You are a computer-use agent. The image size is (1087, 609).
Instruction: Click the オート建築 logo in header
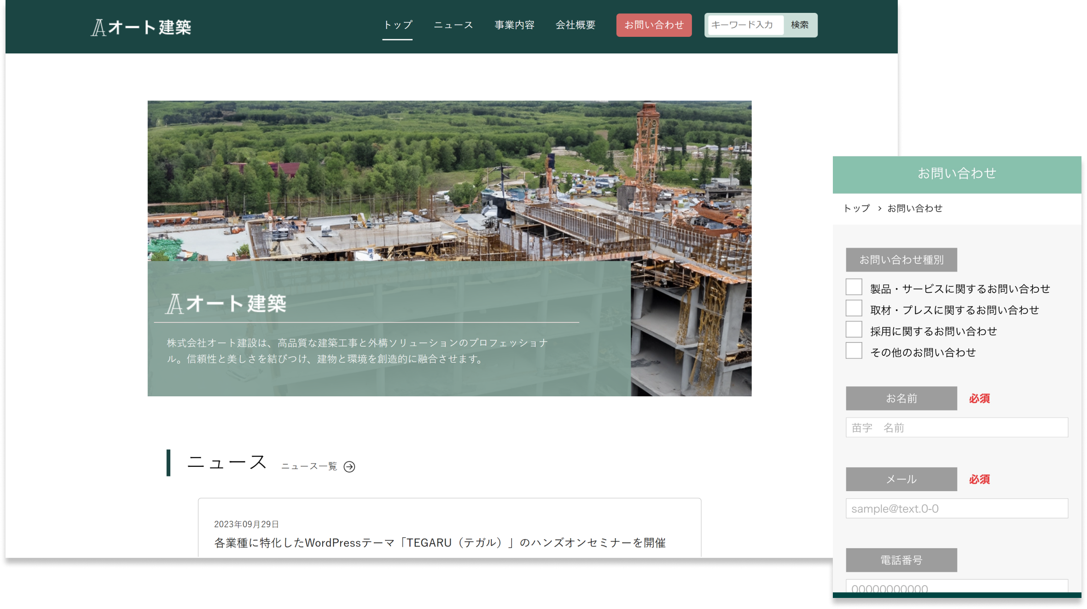coord(141,27)
